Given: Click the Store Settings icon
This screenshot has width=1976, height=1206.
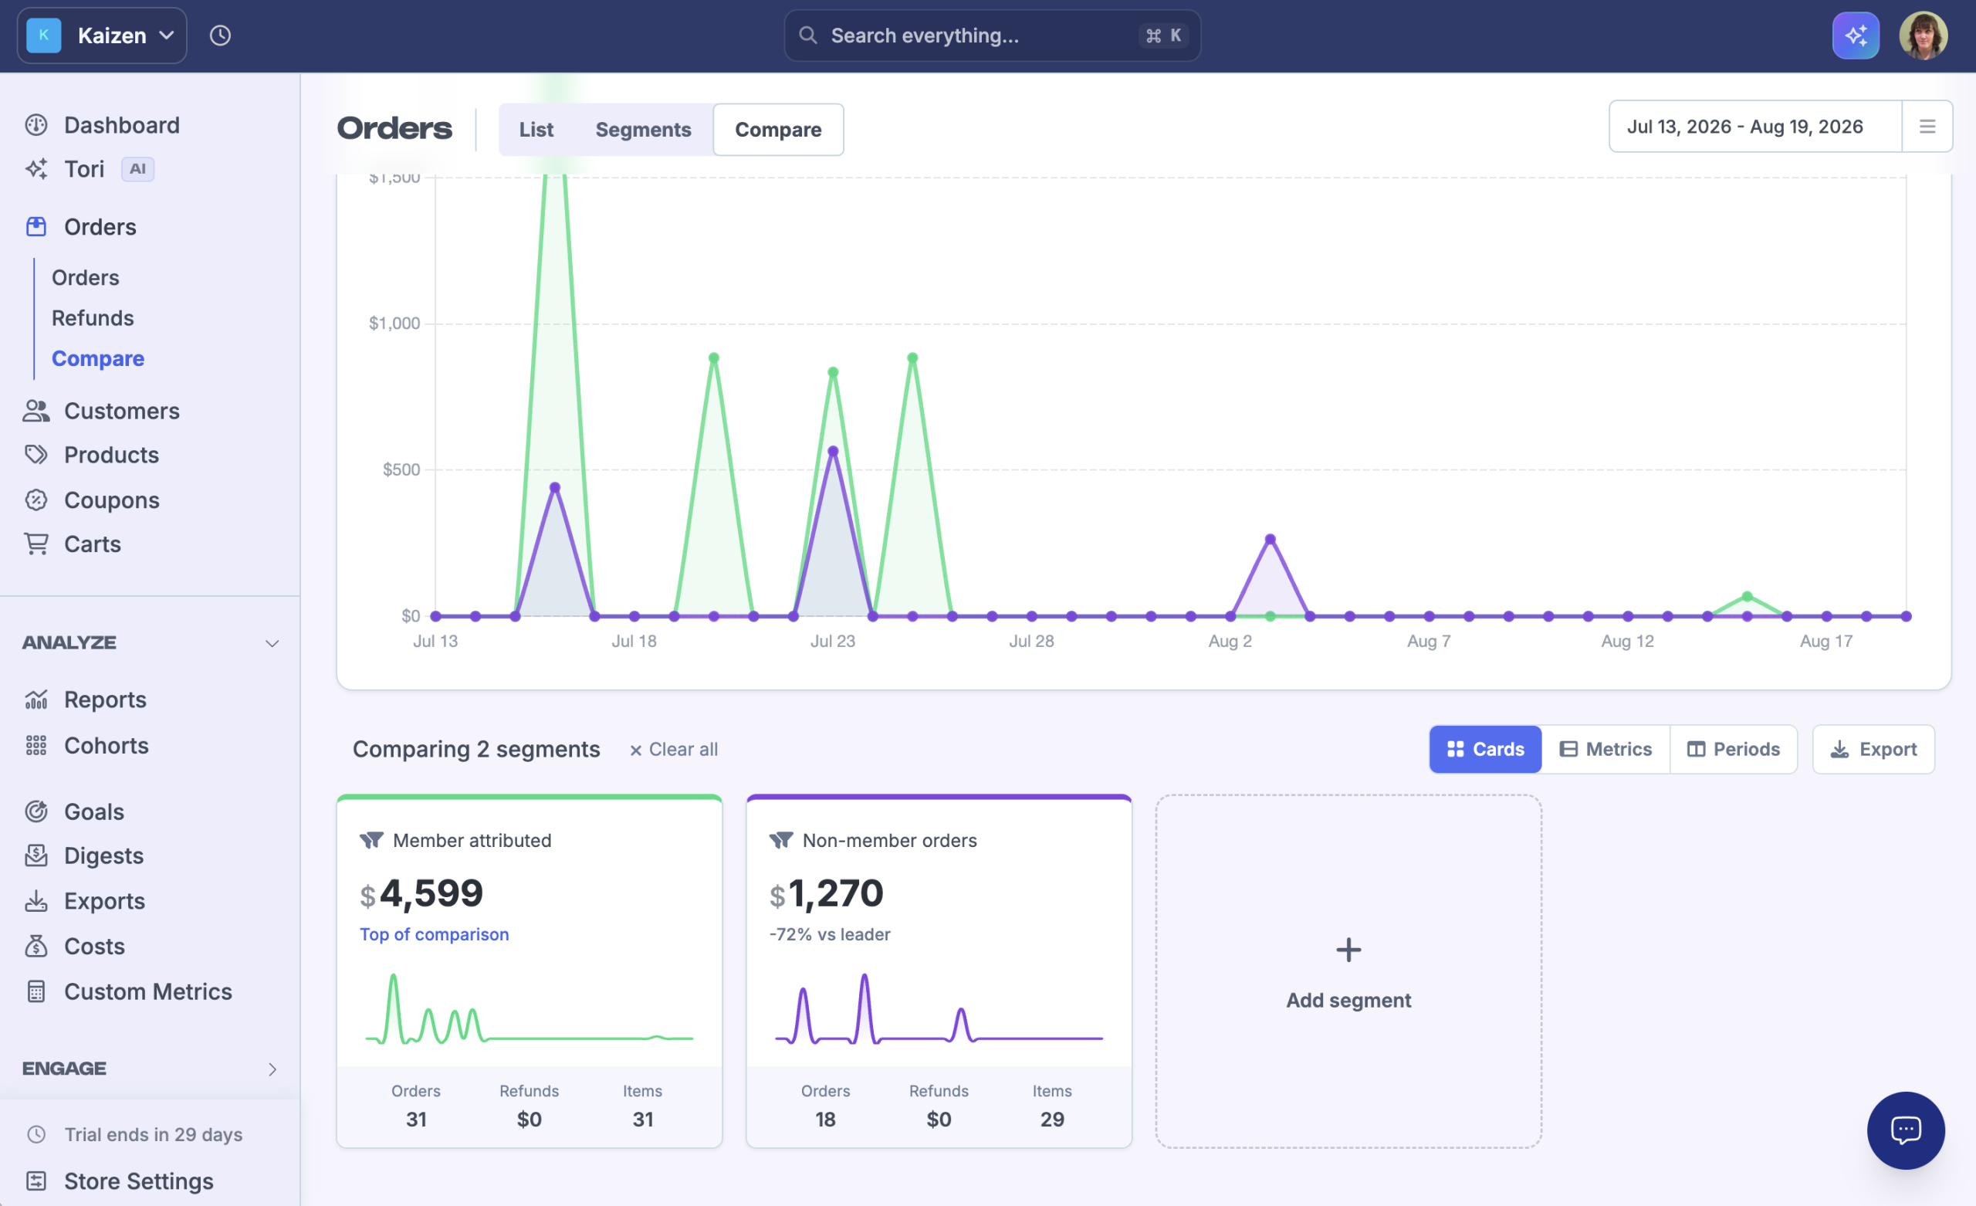Looking at the screenshot, I should (x=36, y=1181).
